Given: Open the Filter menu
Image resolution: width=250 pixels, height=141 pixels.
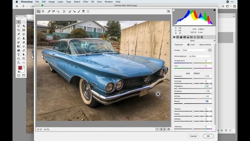Looking at the screenshot, I should point(86,2).
